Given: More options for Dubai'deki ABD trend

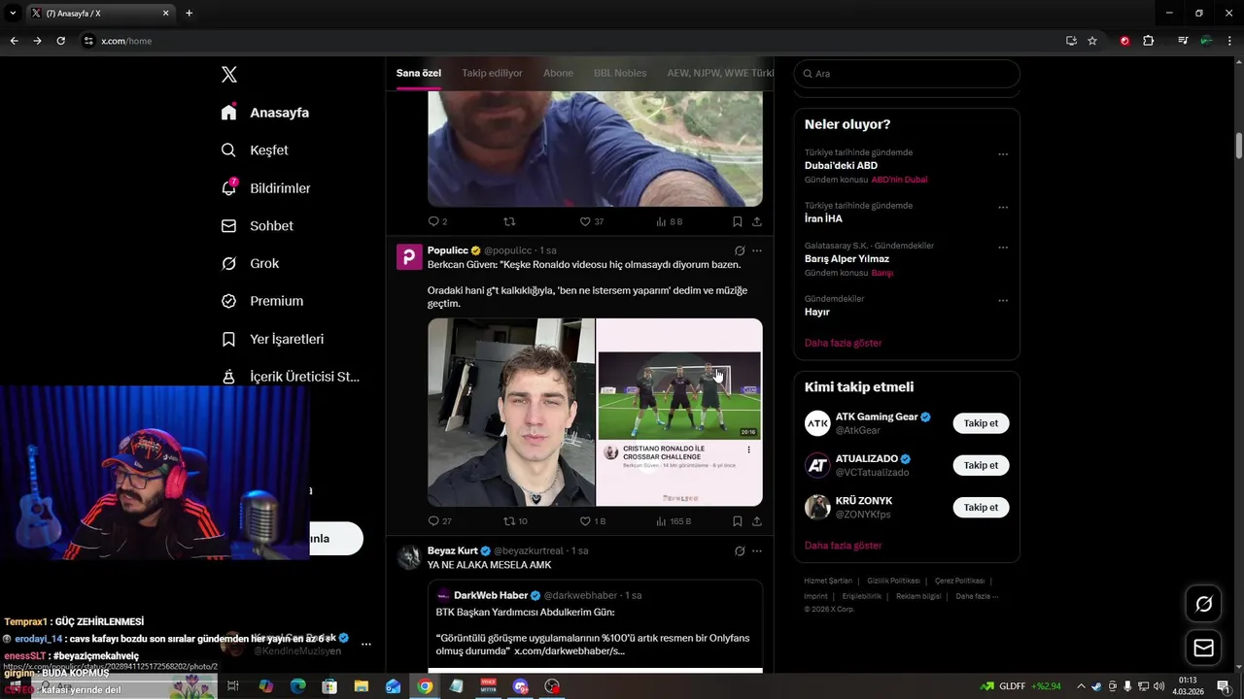Looking at the screenshot, I should coord(1003,154).
